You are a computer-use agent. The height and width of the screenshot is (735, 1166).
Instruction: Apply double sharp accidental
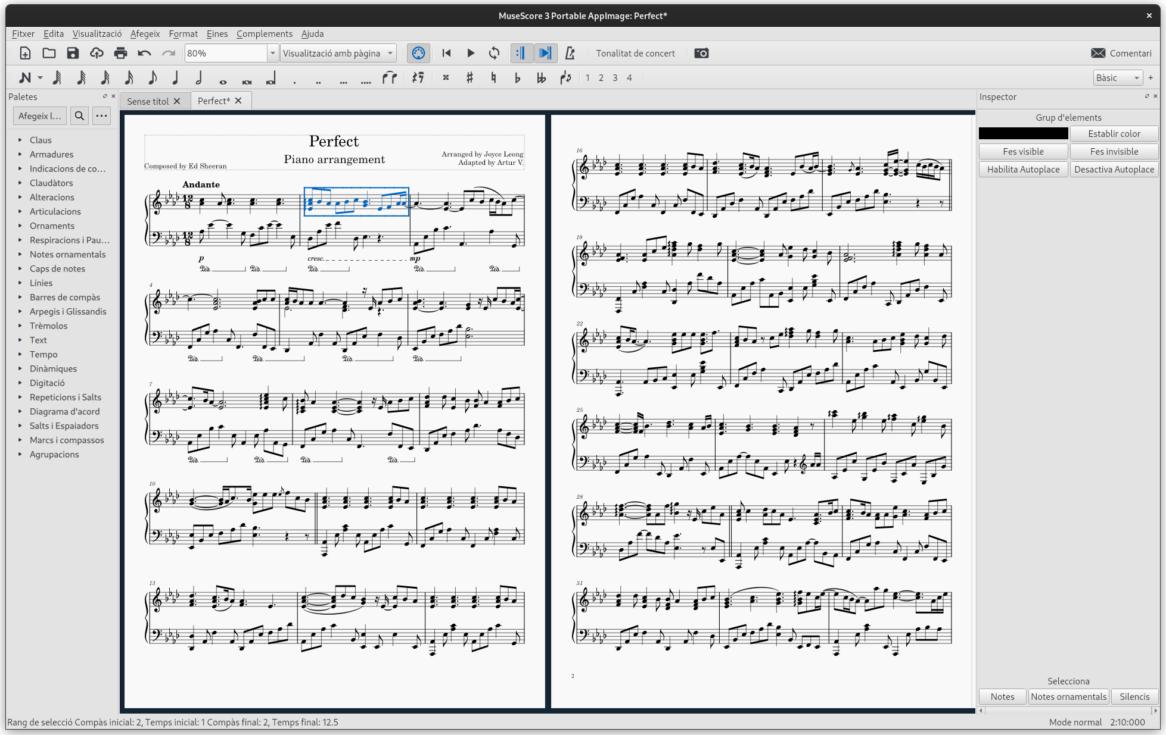point(446,77)
